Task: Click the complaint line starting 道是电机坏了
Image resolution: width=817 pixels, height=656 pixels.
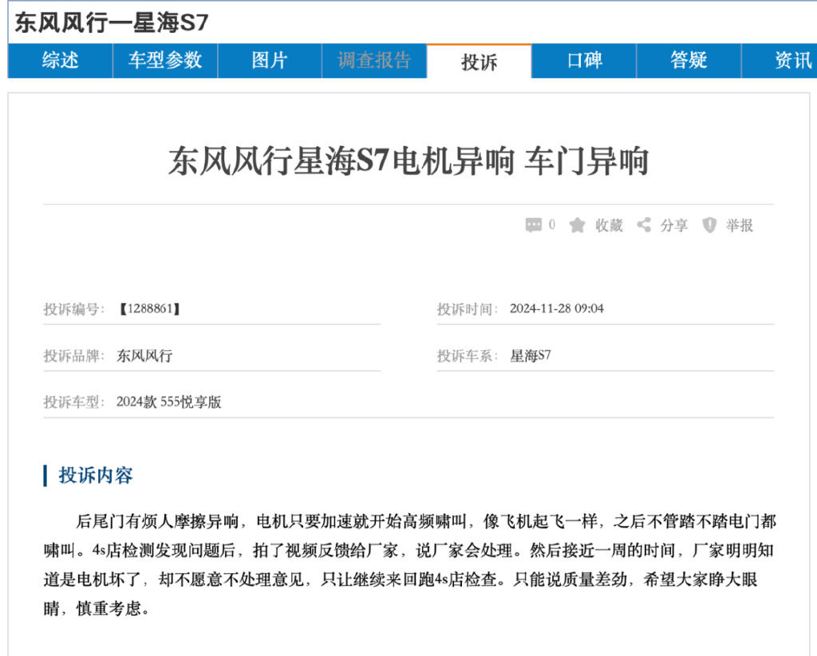Action: [401, 579]
